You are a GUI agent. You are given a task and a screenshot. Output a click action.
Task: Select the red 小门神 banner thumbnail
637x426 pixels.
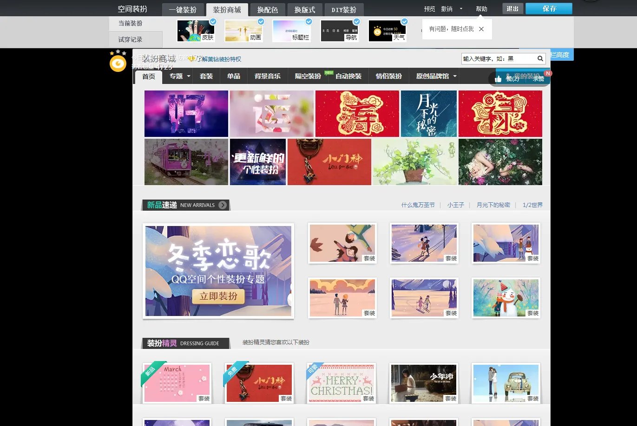coord(329,162)
